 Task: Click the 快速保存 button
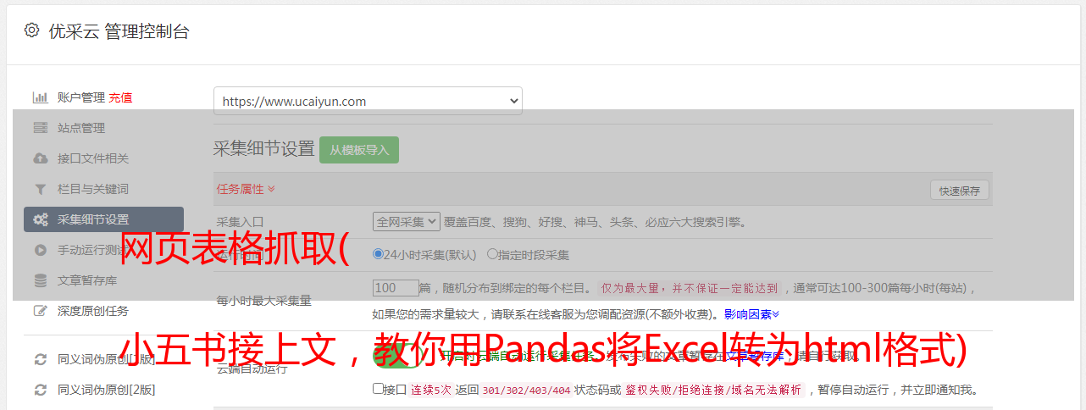coord(959,191)
